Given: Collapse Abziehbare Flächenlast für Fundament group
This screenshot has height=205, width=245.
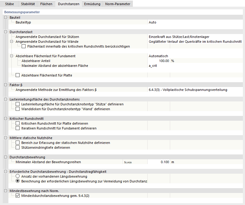Looking at the screenshot, I should click(x=12, y=56).
